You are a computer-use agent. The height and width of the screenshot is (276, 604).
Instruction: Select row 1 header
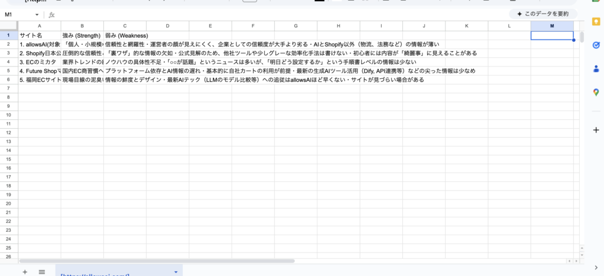(9, 35)
